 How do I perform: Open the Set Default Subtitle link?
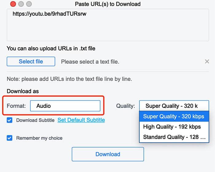pos(81,120)
